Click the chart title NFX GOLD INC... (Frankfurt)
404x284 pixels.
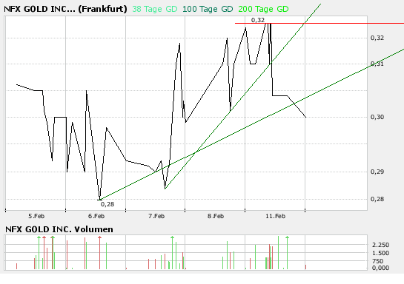click(65, 10)
